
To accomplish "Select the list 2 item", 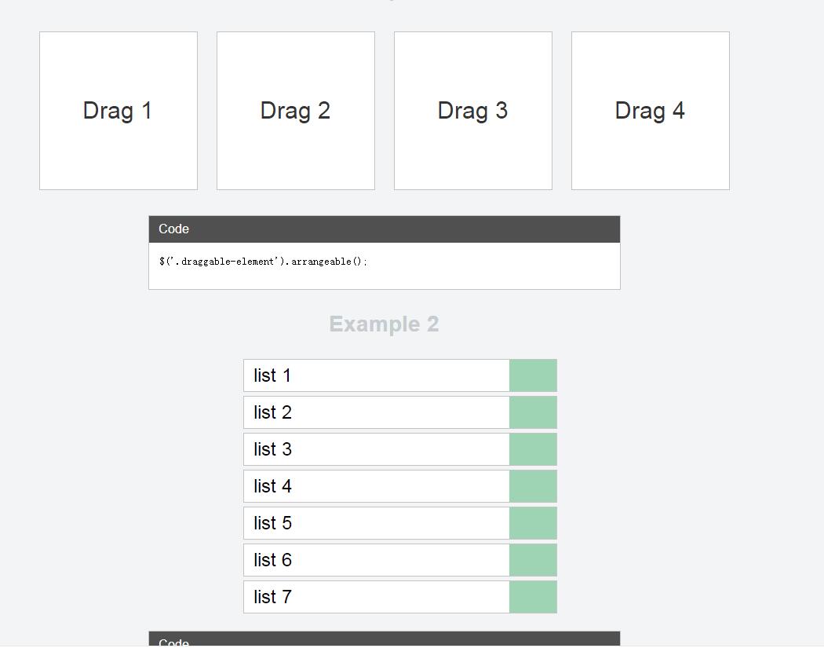I will 272,412.
